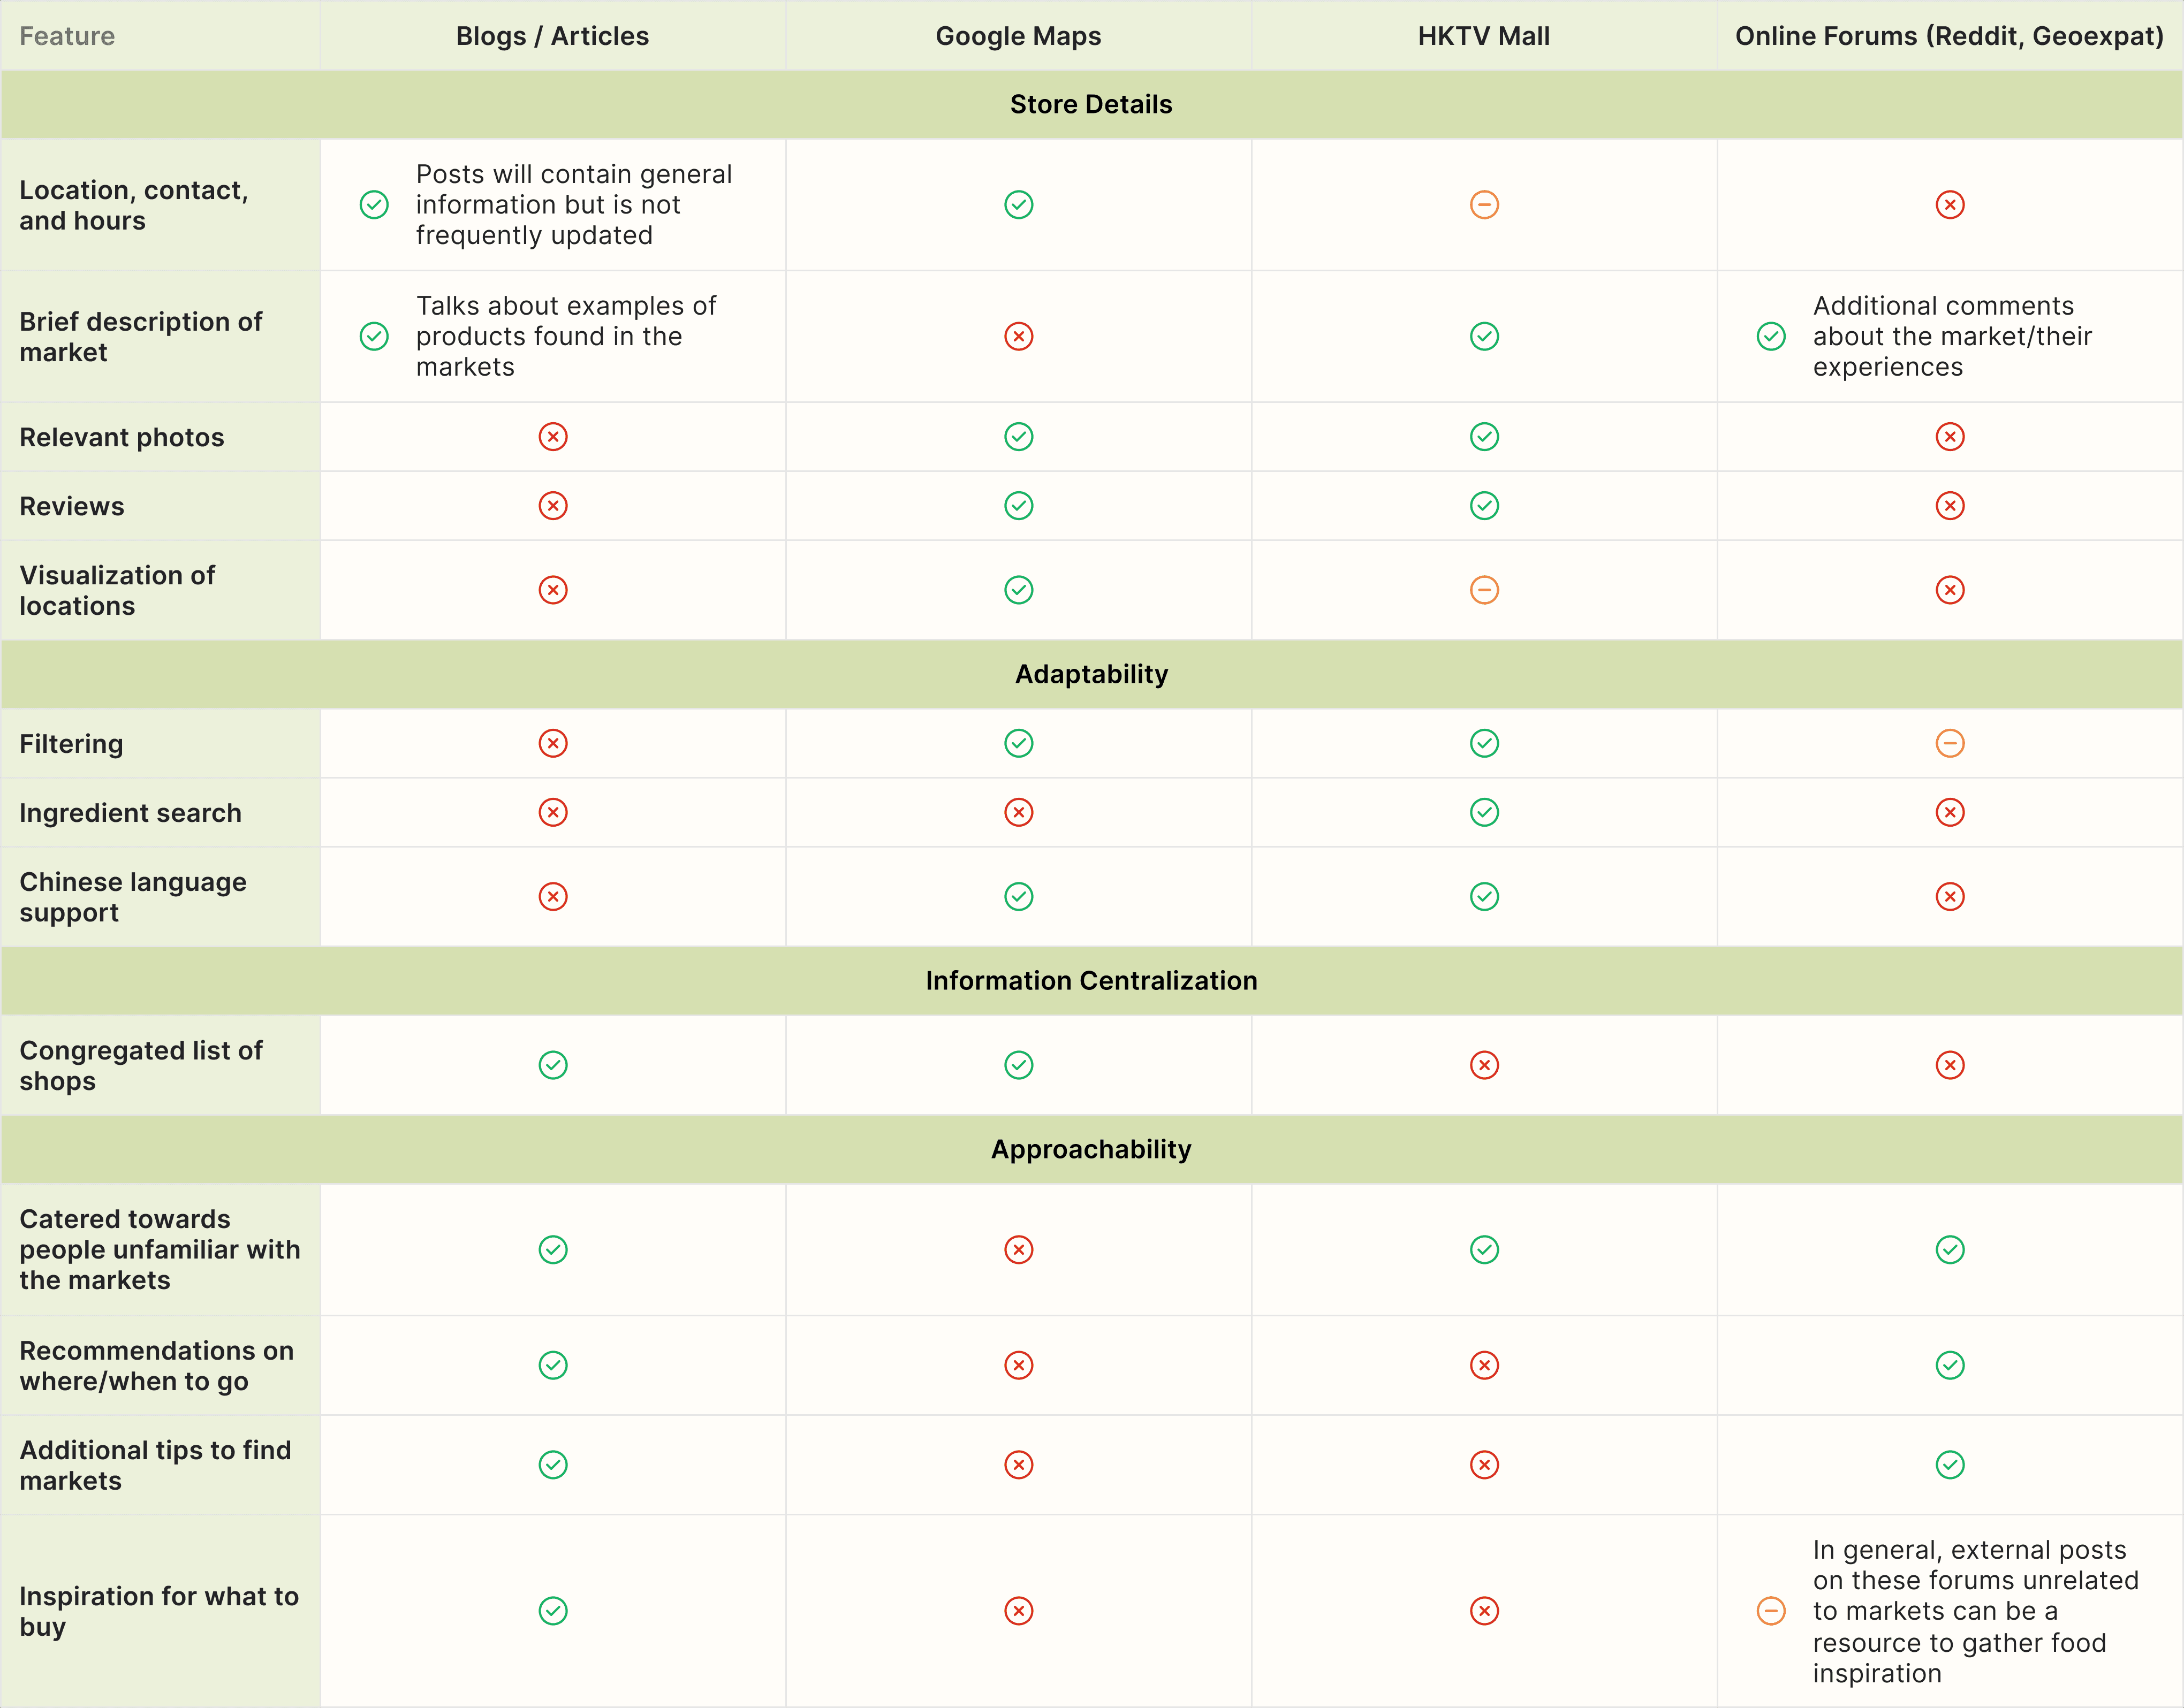Click the green check for HKTV Mall Reviews
This screenshot has width=2184, height=1708.
(1484, 506)
